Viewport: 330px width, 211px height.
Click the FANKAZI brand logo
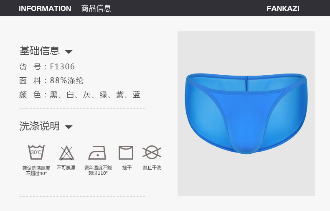click(x=283, y=8)
